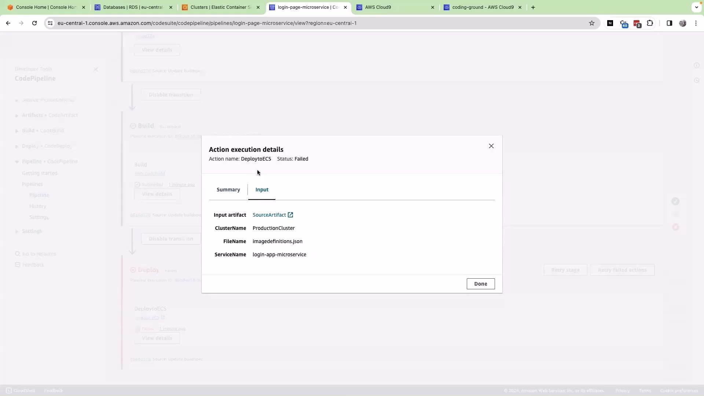The image size is (704, 396).
Task: Select the login-app-microservice service name
Action: [279, 254]
